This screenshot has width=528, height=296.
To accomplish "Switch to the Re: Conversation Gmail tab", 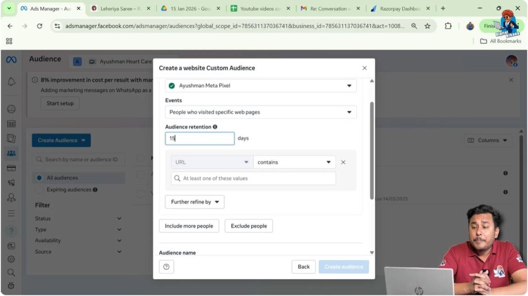I will click(x=329, y=8).
